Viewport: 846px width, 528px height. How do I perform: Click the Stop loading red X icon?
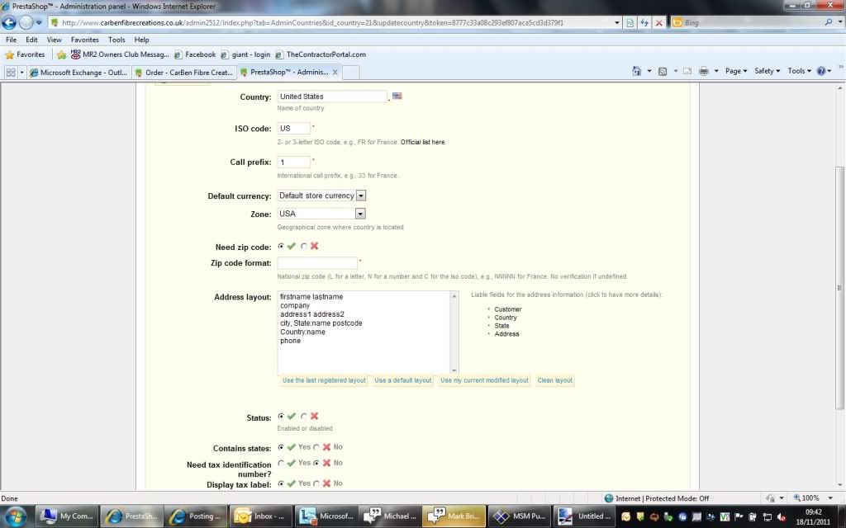point(658,23)
